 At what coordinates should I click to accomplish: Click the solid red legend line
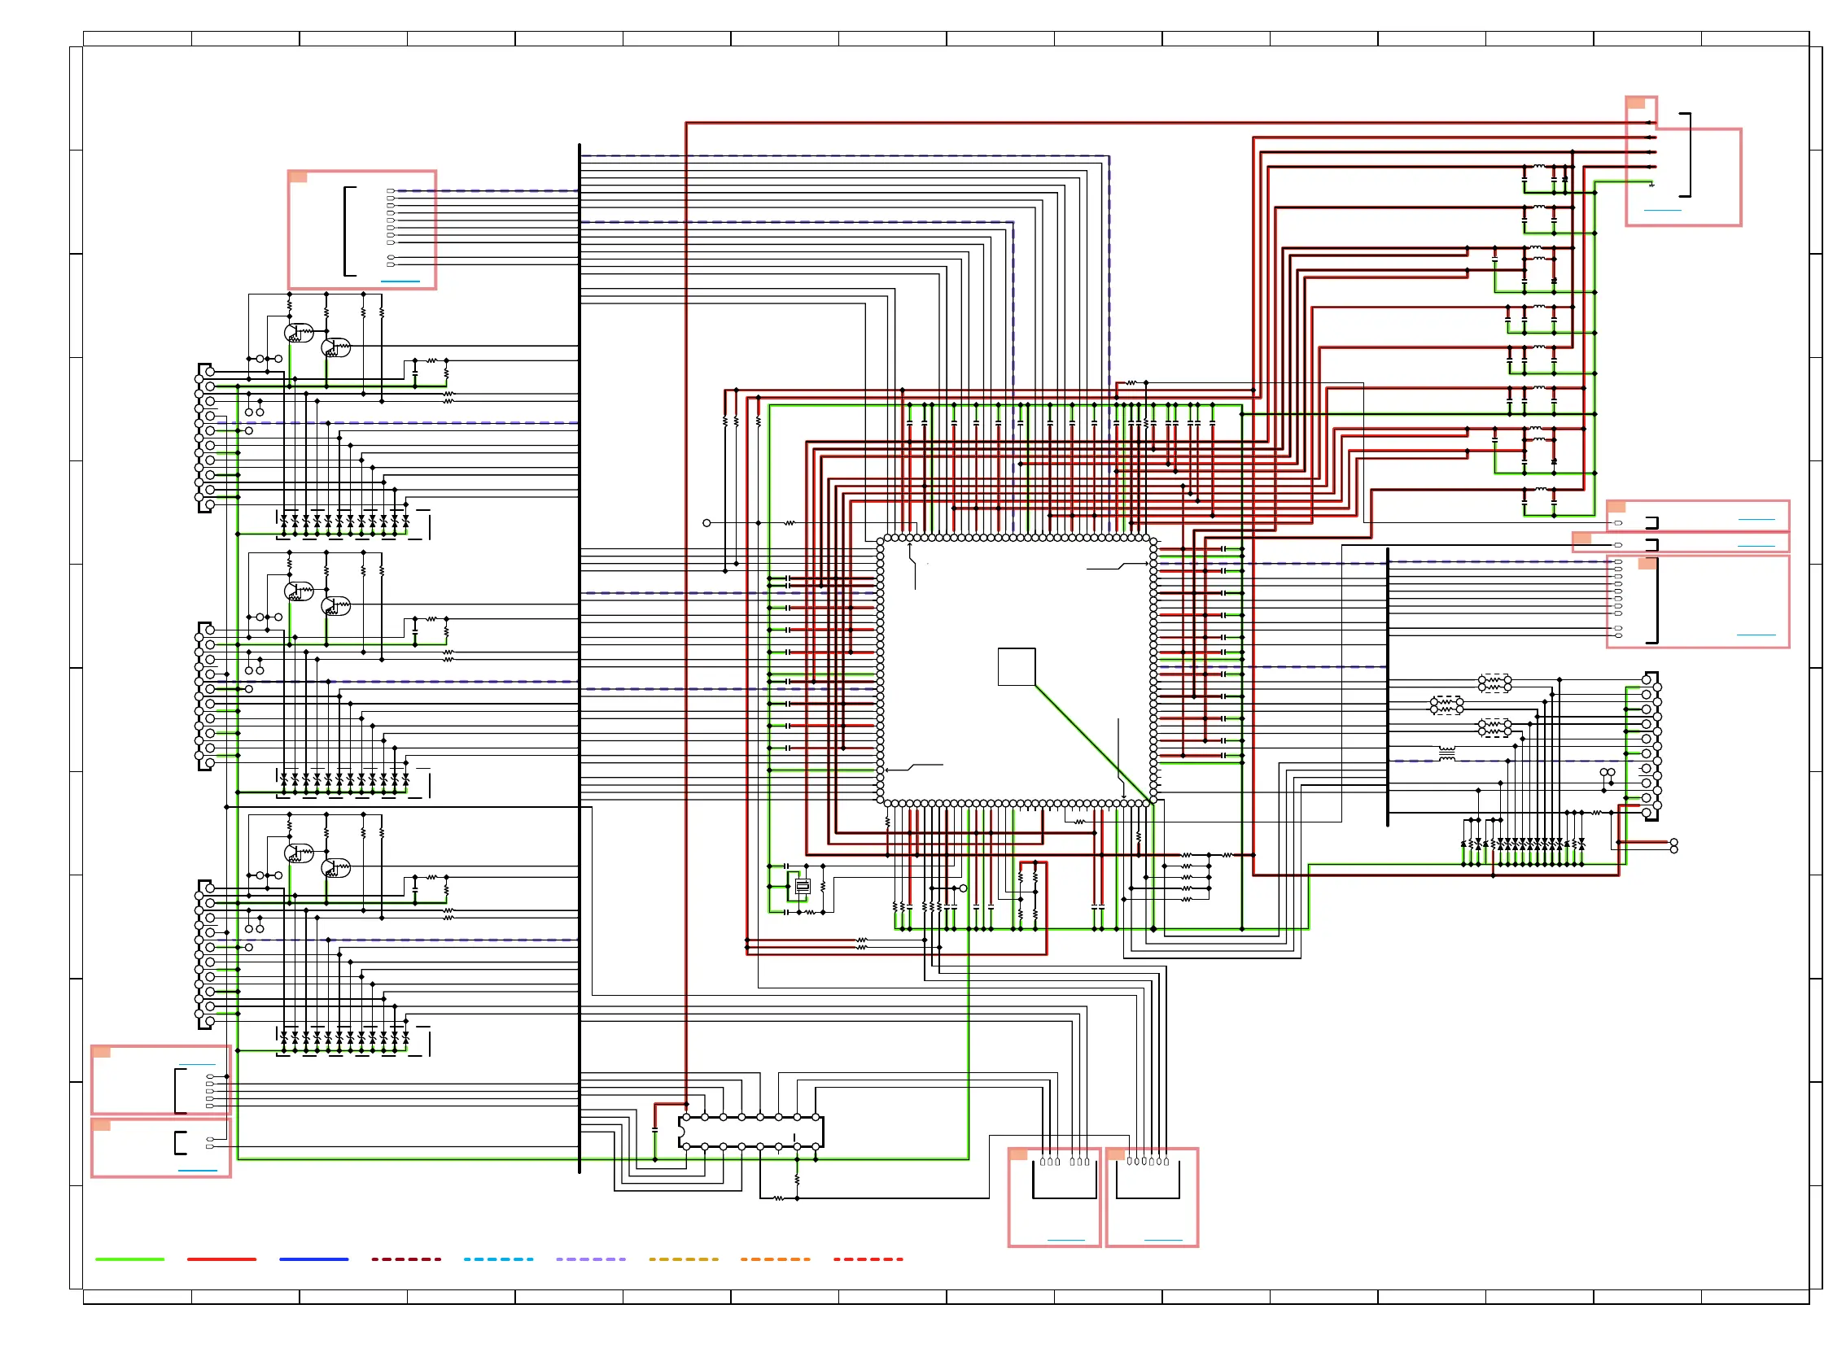point(221,1259)
